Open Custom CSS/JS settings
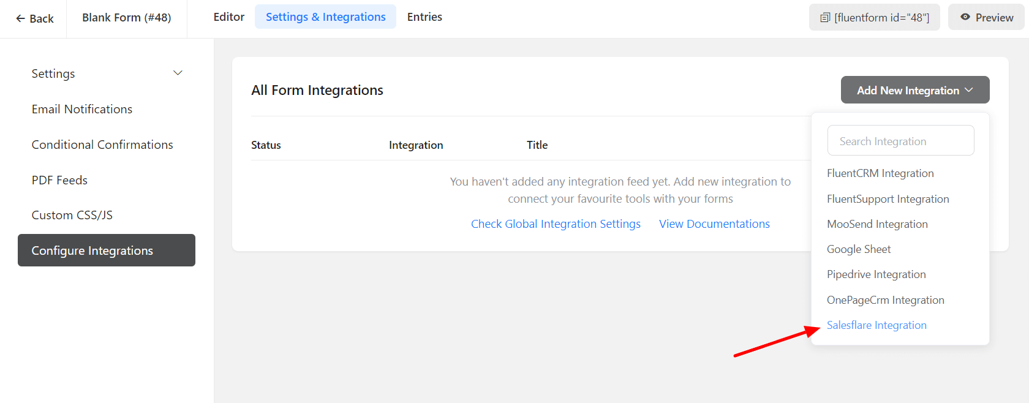The height and width of the screenshot is (403, 1029). tap(72, 215)
